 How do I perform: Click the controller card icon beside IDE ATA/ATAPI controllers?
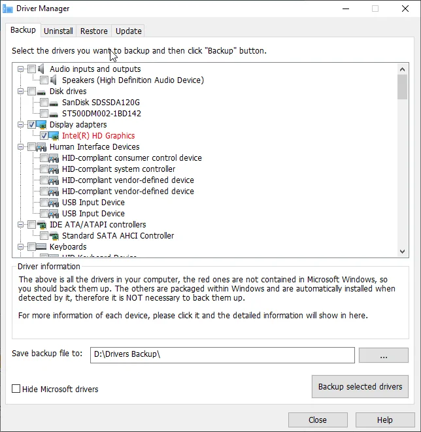tap(41, 225)
